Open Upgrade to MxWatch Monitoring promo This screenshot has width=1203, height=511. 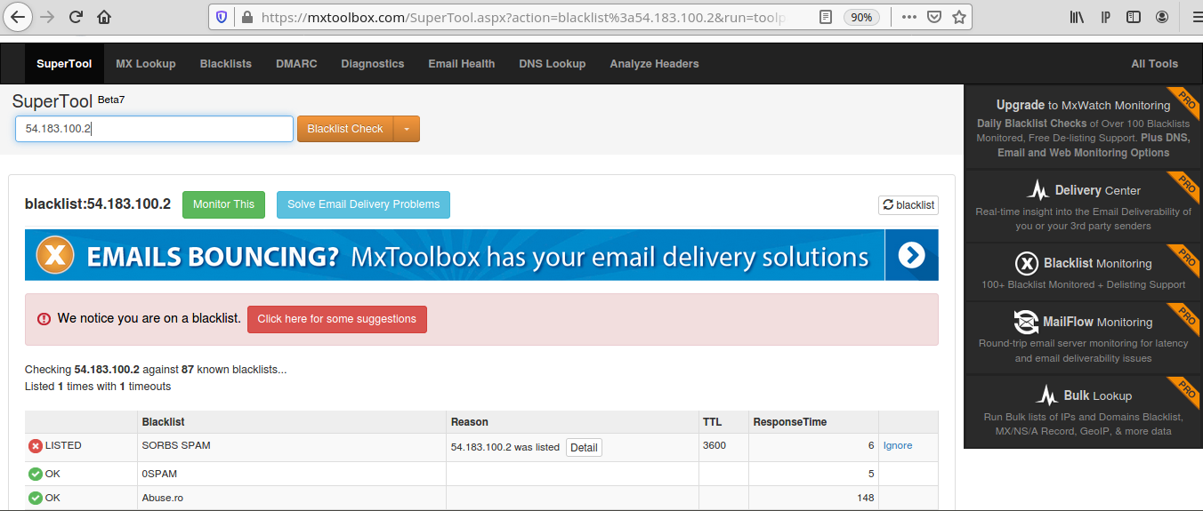[1083, 127]
